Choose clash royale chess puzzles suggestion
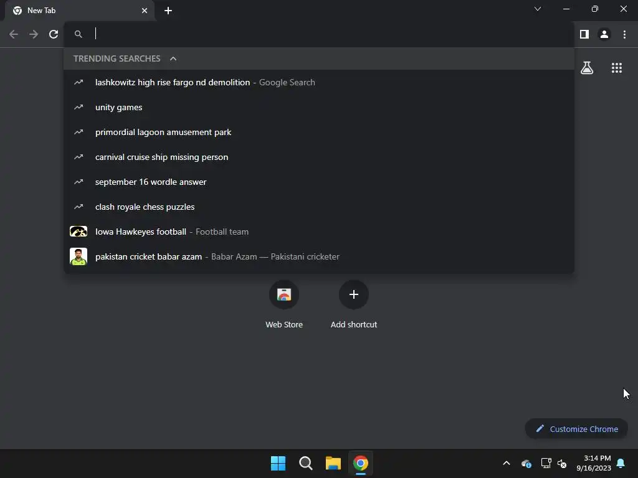638x478 pixels. 319,207
